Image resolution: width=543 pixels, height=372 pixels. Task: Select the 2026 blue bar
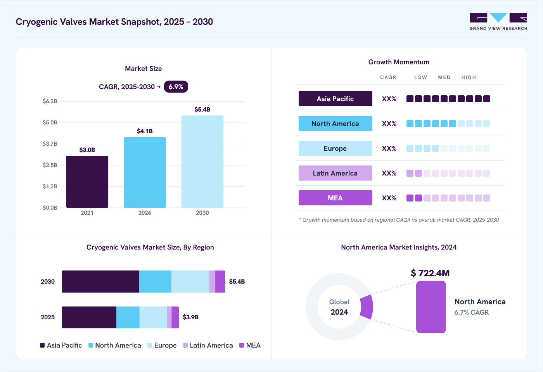coord(145,172)
